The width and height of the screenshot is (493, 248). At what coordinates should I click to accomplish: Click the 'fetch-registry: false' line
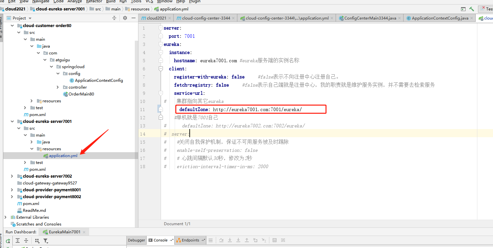point(201,85)
